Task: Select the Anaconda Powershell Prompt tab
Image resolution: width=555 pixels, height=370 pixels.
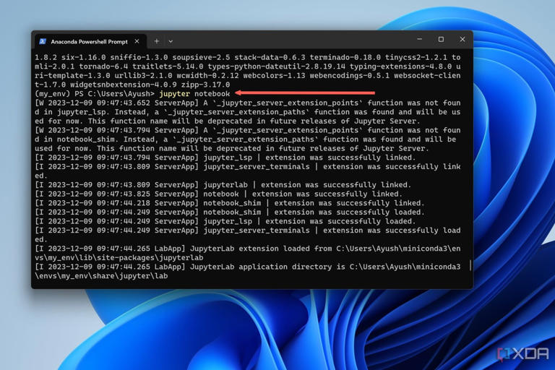Action: pyautogui.click(x=90, y=41)
